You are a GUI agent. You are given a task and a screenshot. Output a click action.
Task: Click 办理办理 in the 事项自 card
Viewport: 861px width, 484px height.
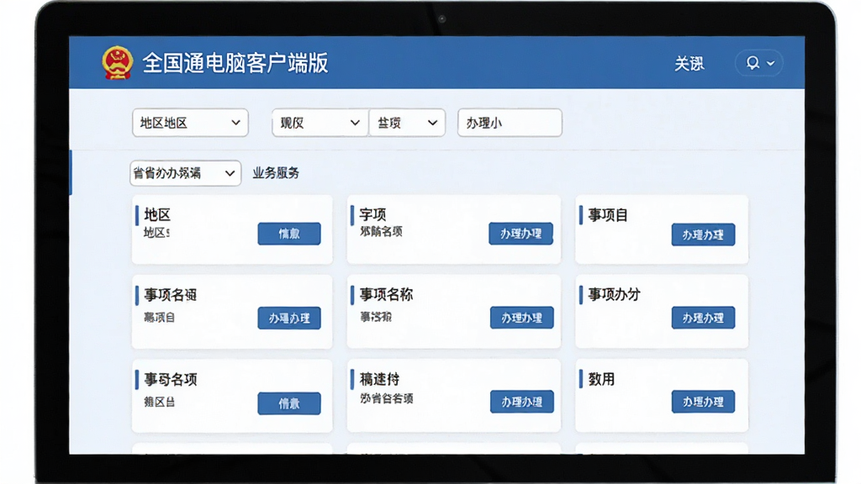point(703,234)
